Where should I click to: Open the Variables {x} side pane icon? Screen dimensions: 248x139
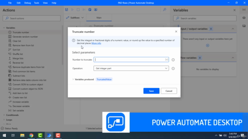(x=244, y=10)
